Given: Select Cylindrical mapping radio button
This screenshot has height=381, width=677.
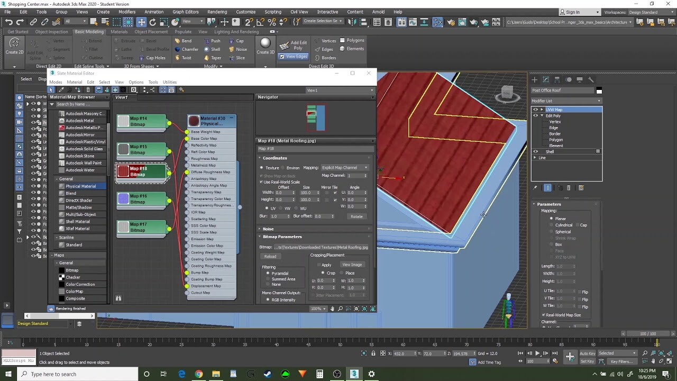Looking at the screenshot, I should click(x=551, y=225).
